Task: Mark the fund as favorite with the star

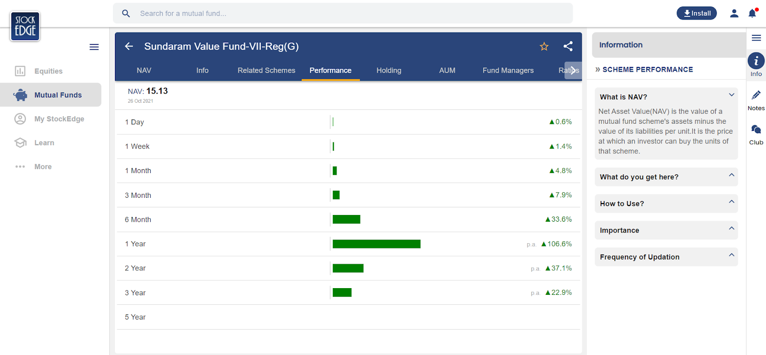Action: [544, 46]
